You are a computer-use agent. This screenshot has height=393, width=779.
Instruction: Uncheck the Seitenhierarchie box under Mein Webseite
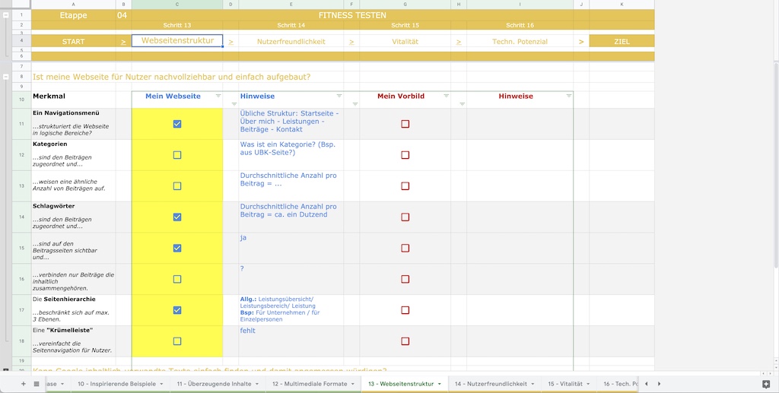176,310
